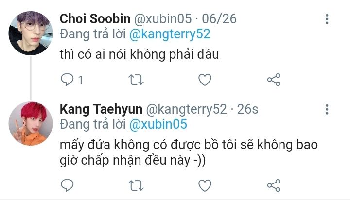Open more options for Kang Taehyun's tweet
The width and height of the screenshot is (350, 200).
[x=327, y=110]
